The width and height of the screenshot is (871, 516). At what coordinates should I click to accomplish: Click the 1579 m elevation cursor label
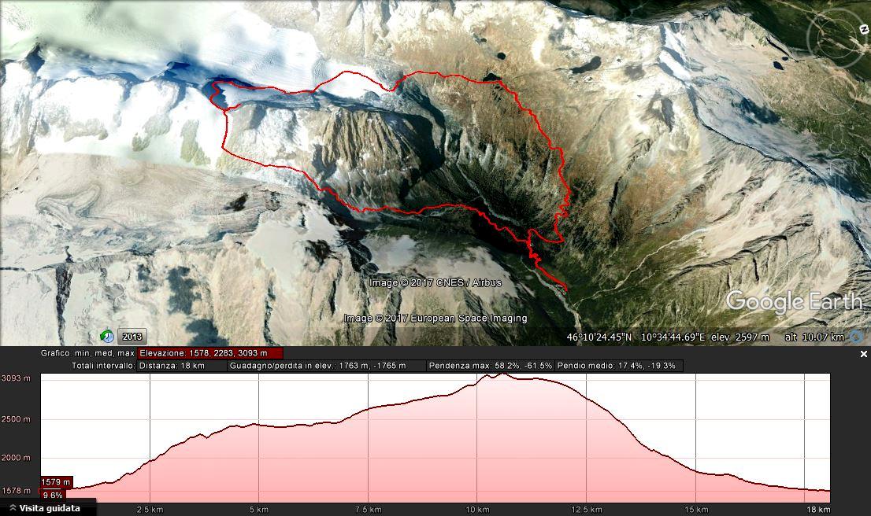(56, 481)
